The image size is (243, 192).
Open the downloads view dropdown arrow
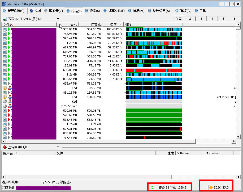(58, 19)
